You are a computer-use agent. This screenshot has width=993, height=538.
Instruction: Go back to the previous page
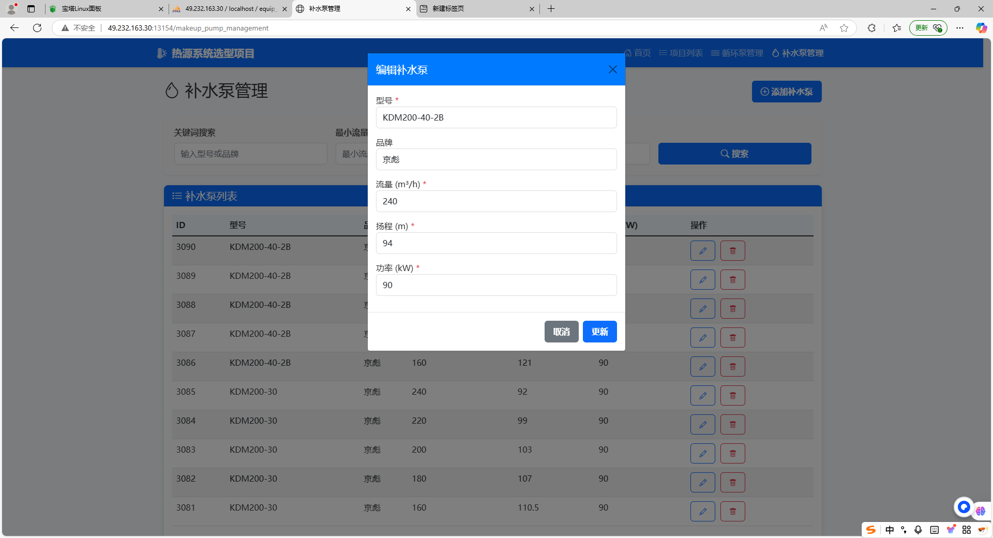[x=14, y=28]
